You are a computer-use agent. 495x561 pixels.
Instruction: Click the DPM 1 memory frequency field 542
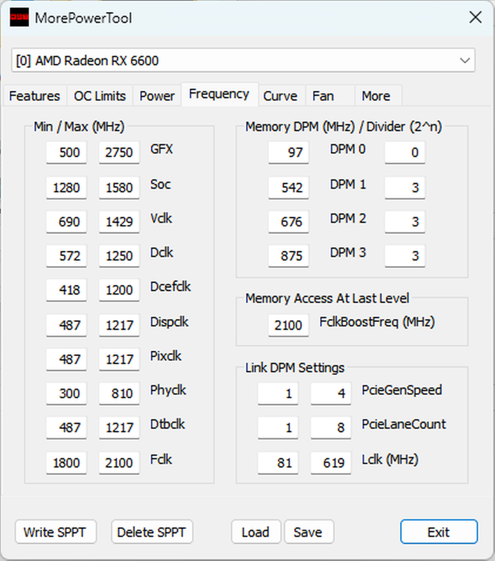(288, 188)
